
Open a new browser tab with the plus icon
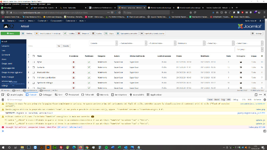(237, 8)
